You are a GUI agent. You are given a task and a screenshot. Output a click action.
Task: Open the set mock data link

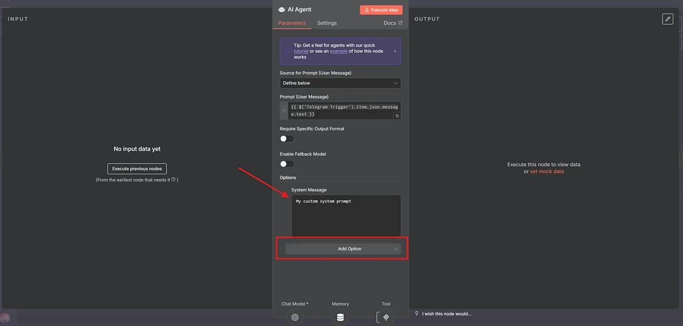coord(546,171)
